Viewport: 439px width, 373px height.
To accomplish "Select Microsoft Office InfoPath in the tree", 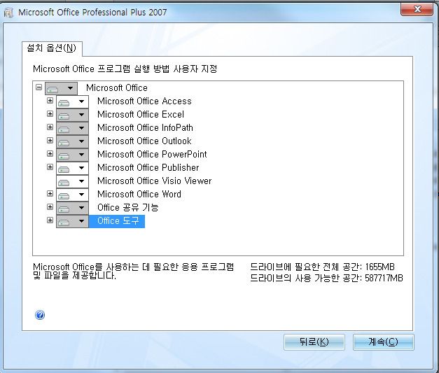I will tap(145, 127).
